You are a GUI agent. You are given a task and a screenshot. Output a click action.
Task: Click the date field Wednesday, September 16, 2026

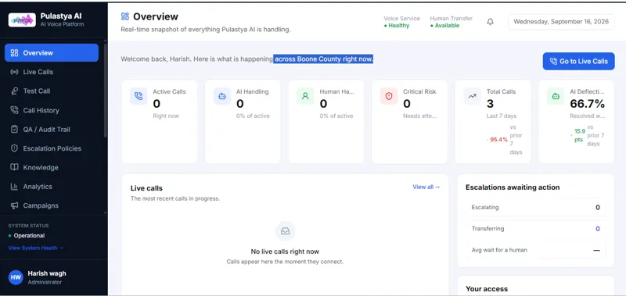(561, 22)
